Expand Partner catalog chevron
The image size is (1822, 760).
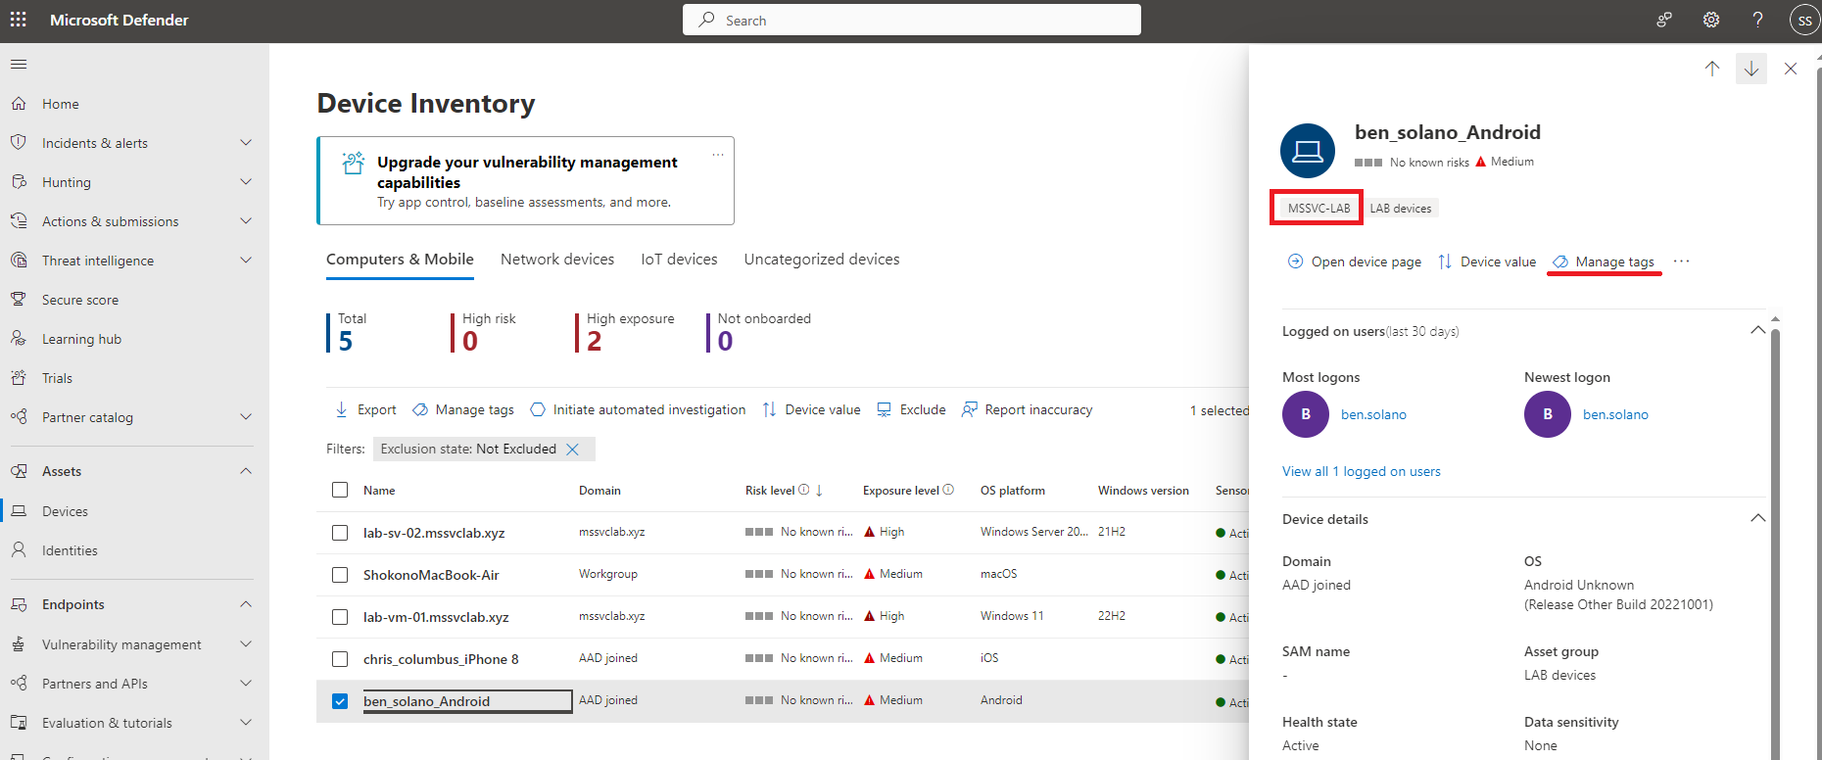(x=246, y=417)
